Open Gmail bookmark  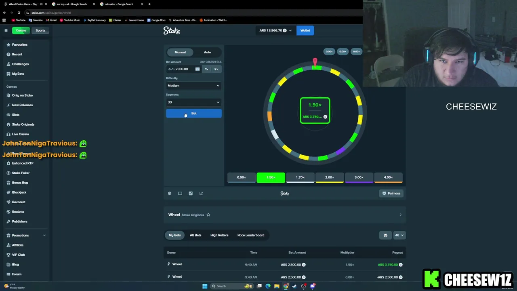[51, 20]
